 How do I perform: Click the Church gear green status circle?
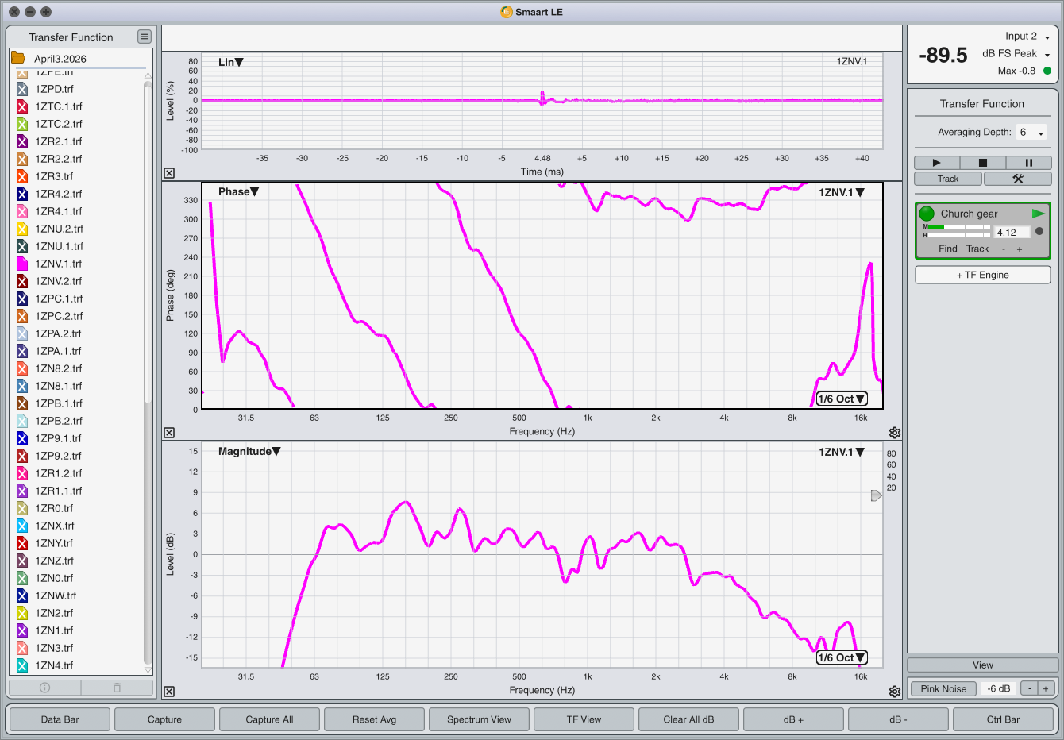[x=927, y=214]
